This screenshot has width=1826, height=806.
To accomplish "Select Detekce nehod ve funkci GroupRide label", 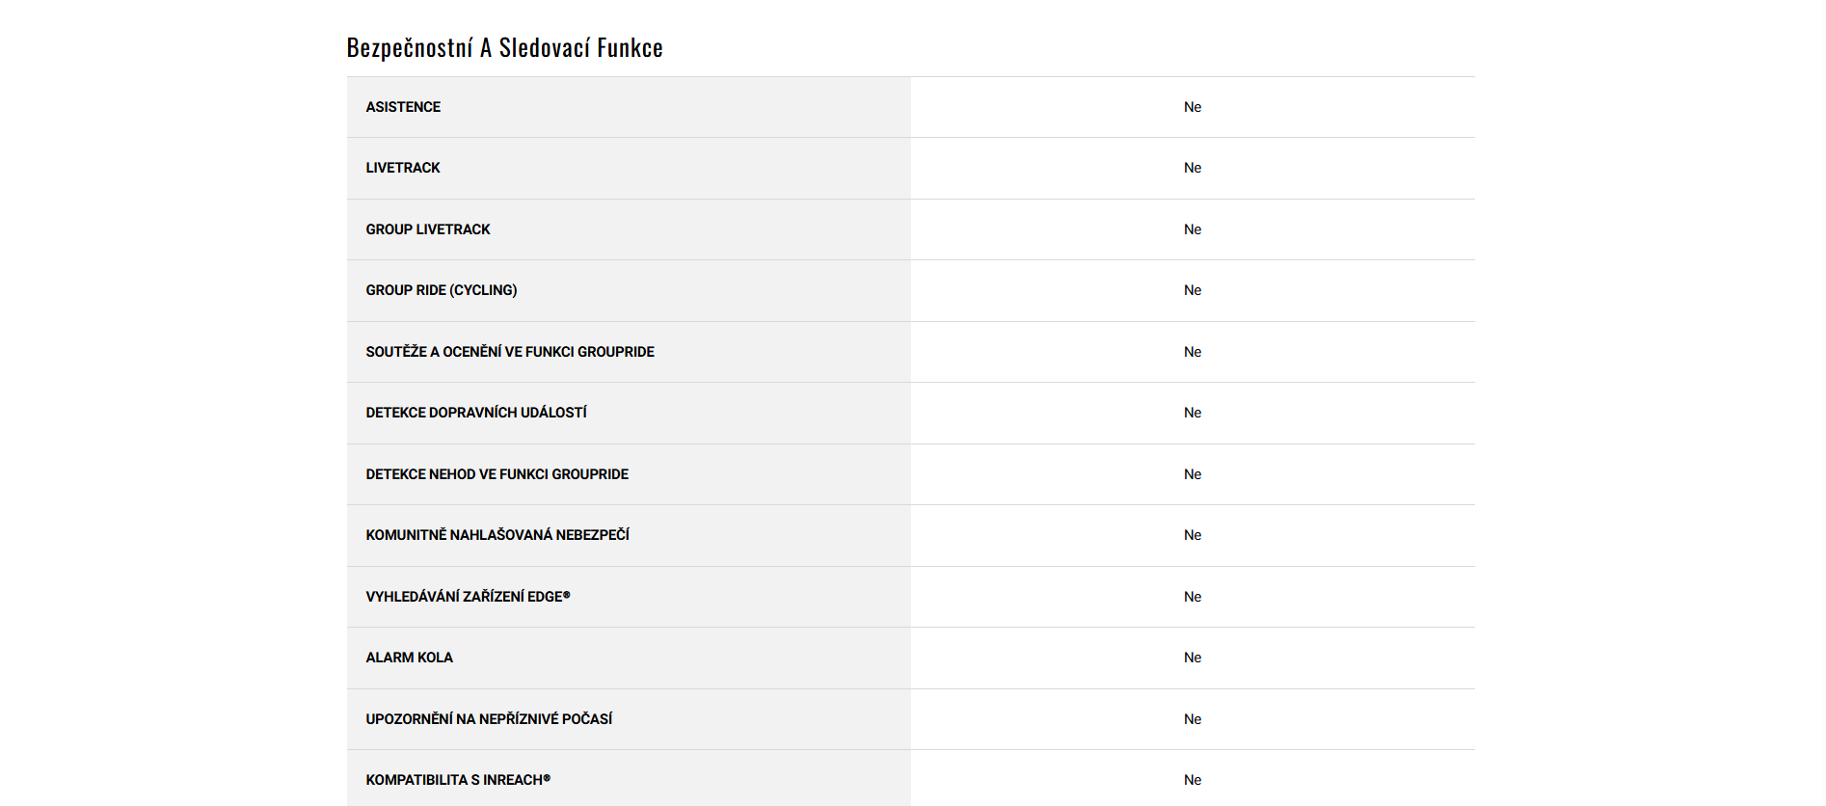I will (497, 474).
